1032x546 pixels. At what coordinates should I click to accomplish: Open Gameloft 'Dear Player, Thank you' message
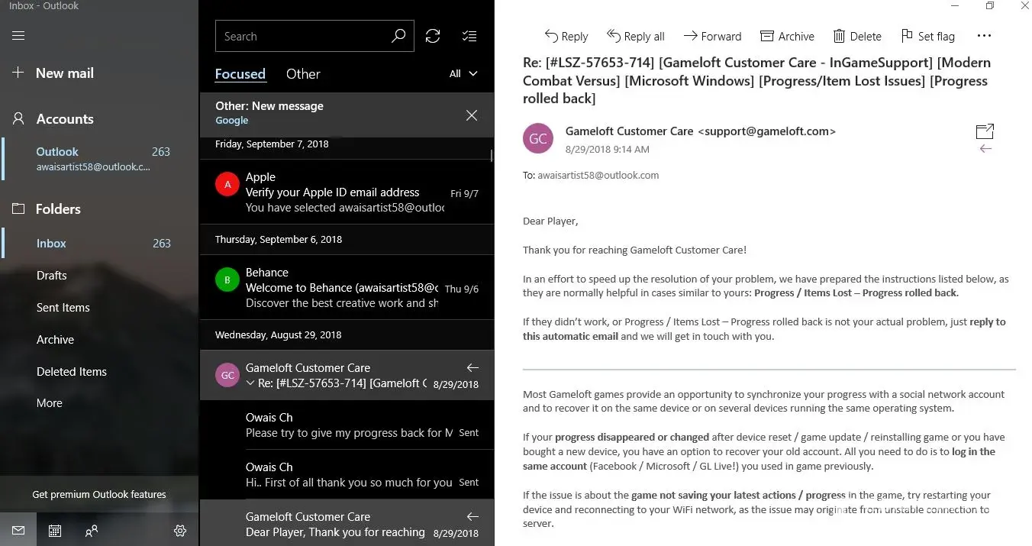click(347, 524)
